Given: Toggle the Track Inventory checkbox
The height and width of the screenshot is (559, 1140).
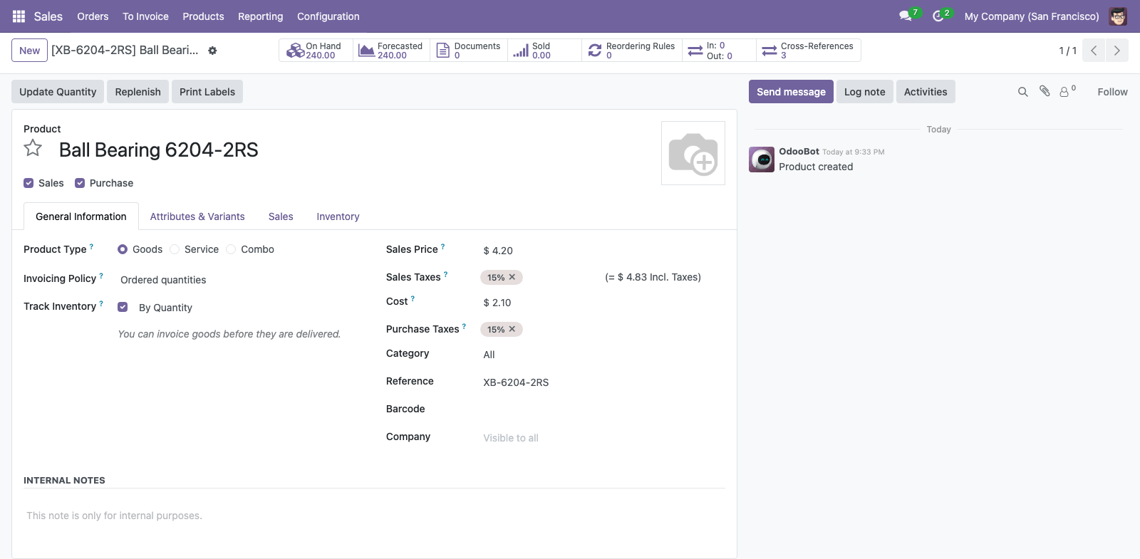Looking at the screenshot, I should click(123, 307).
